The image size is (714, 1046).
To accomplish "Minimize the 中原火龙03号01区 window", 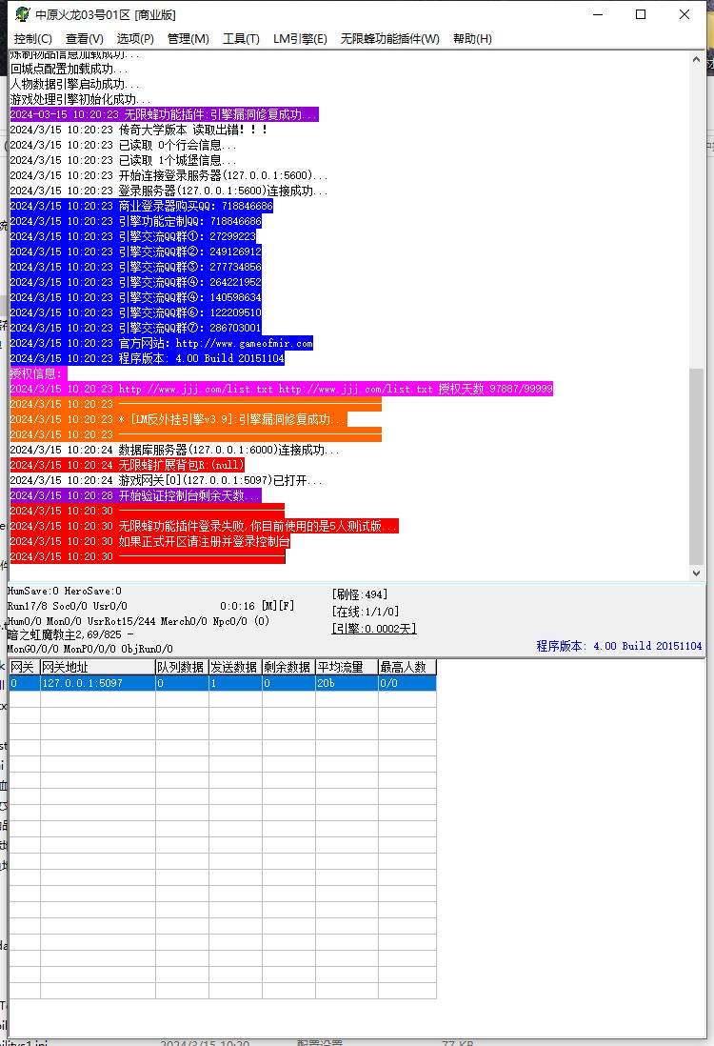I will (598, 14).
